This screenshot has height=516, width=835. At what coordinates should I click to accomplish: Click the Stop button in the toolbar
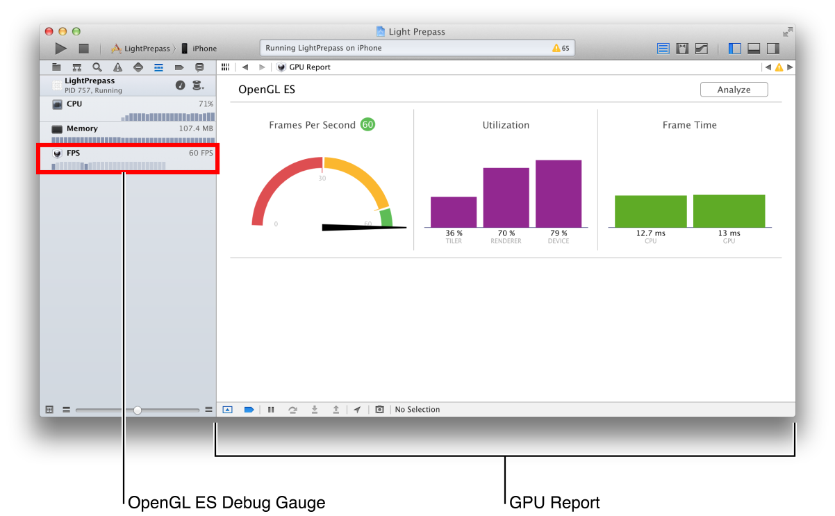pos(83,49)
